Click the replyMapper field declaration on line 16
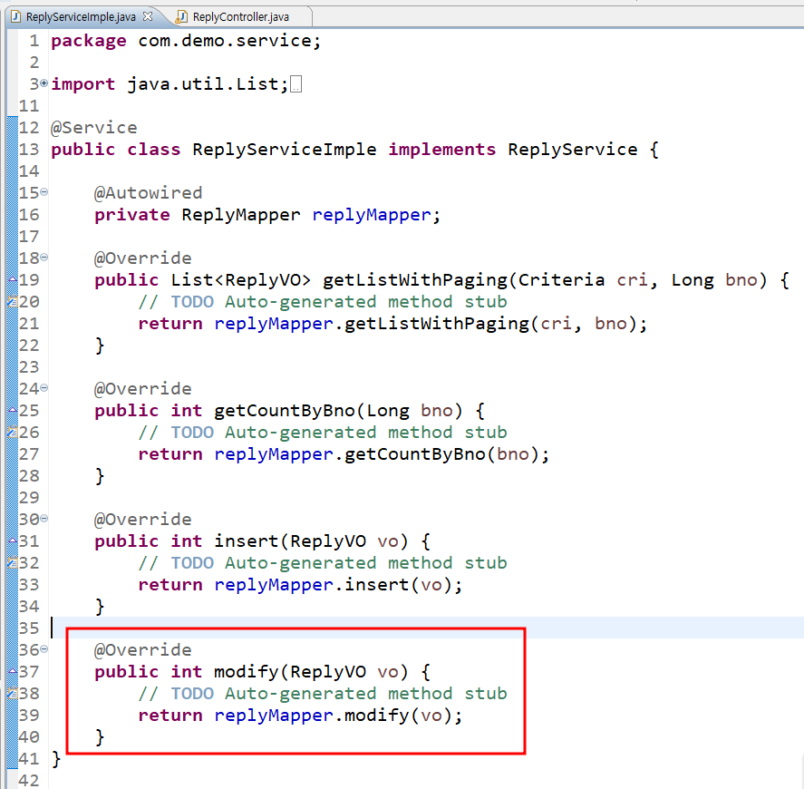Viewport: 804px width, 789px height. (x=372, y=215)
